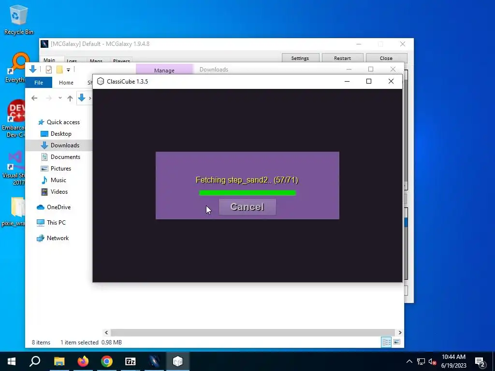This screenshot has height=371, width=495.
Task: Switch to ClassiCube on the taskbar
Action: pyautogui.click(x=178, y=361)
